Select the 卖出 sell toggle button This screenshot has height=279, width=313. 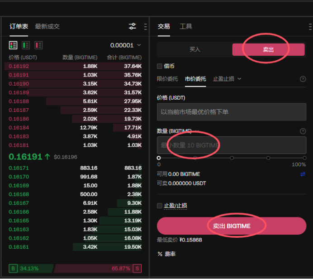(268, 49)
